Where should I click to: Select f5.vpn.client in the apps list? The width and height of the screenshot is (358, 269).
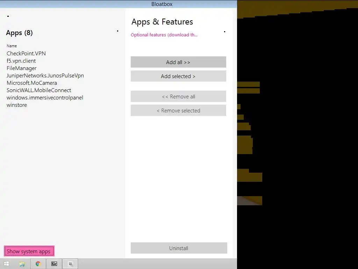[21, 61]
